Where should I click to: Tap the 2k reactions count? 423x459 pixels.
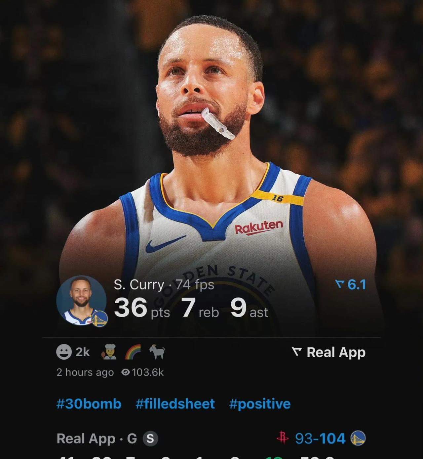coord(83,352)
